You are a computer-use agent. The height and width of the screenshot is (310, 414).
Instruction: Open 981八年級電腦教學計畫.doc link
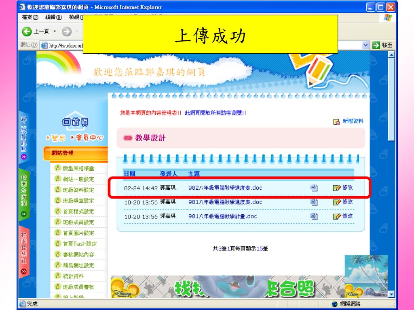tap(223, 216)
